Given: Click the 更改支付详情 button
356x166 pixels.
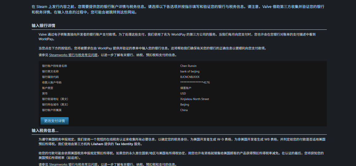Looking at the screenshot, I should point(54,121).
